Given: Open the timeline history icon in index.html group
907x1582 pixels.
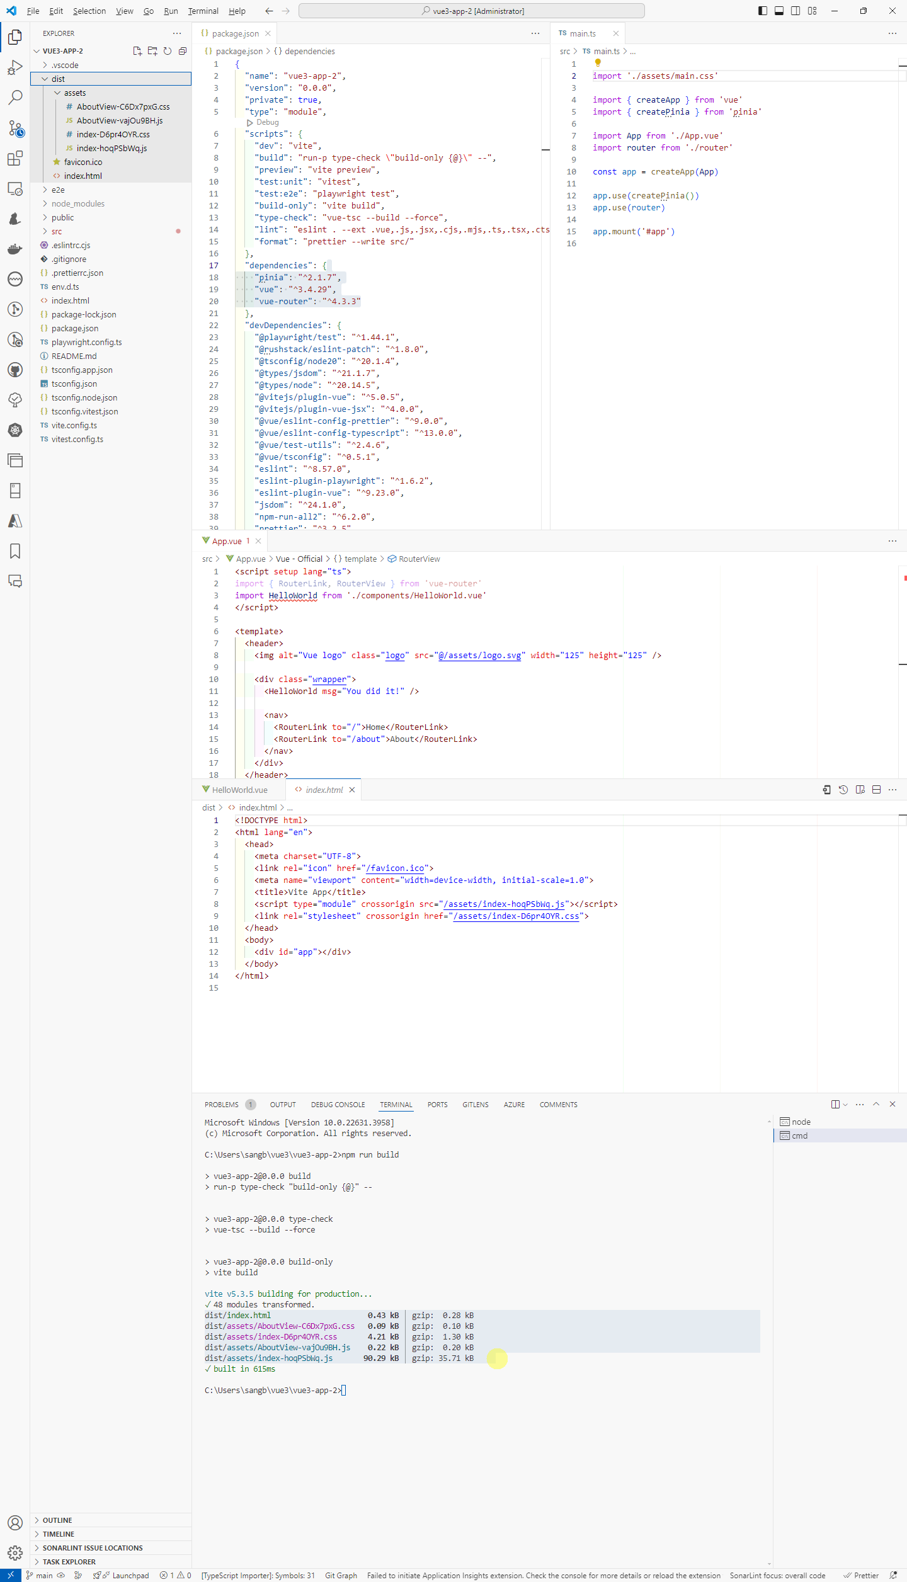Looking at the screenshot, I should point(843,790).
